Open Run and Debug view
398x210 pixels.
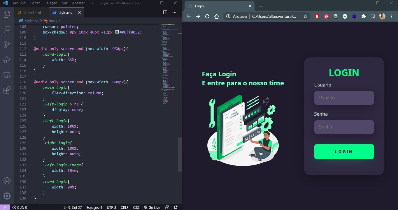coord(7,60)
